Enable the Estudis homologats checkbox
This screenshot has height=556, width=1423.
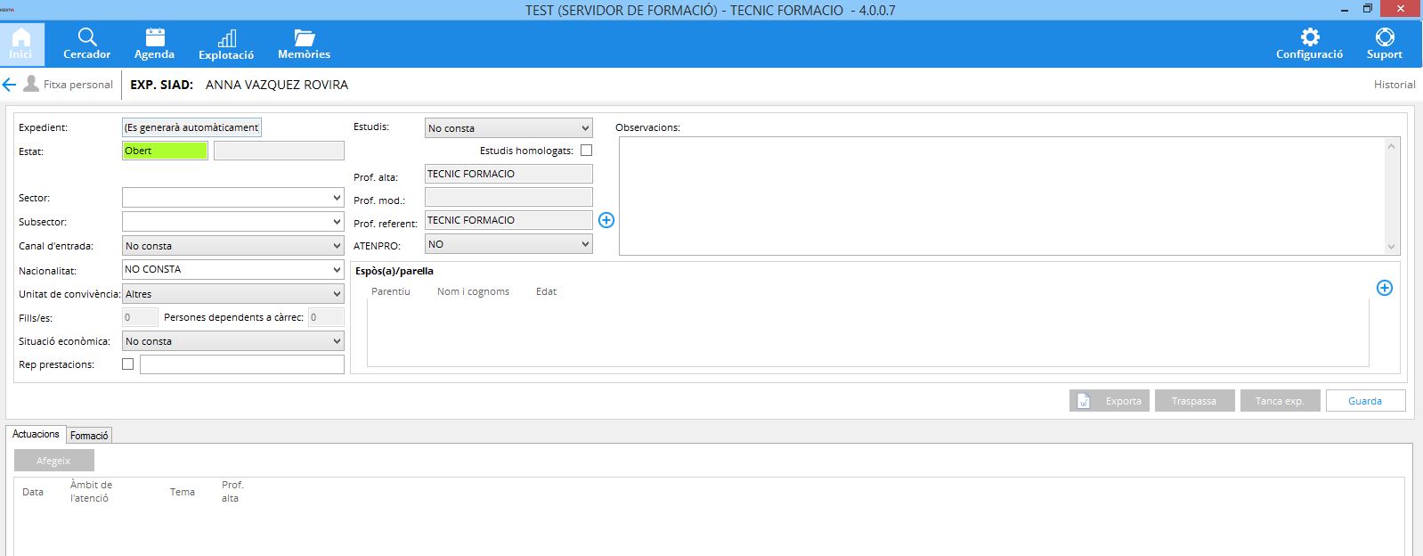point(586,151)
